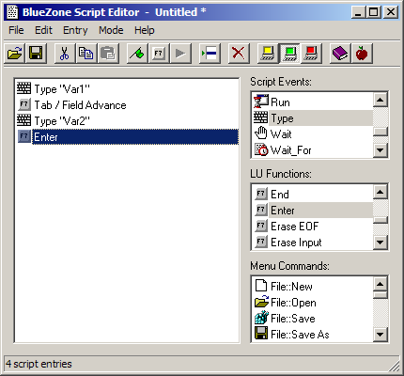Toggle the red monitor mode button

(311, 54)
